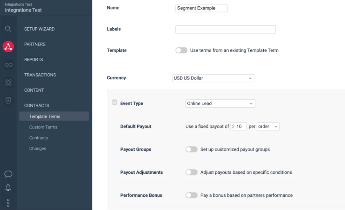Expand the Event Type dropdown showing Online Lead
Viewport: 345px width, 210px height.
coord(220,103)
